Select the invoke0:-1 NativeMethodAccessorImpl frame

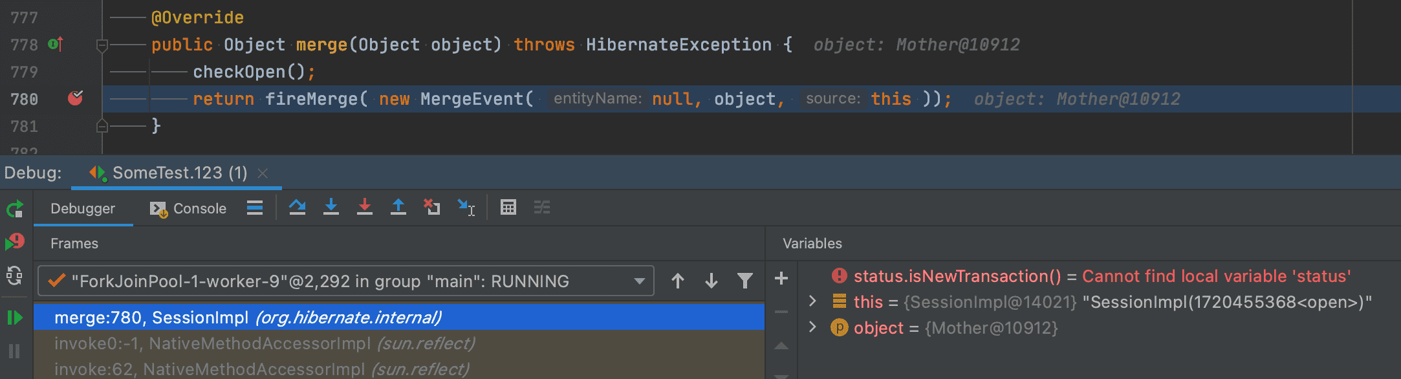(399, 343)
